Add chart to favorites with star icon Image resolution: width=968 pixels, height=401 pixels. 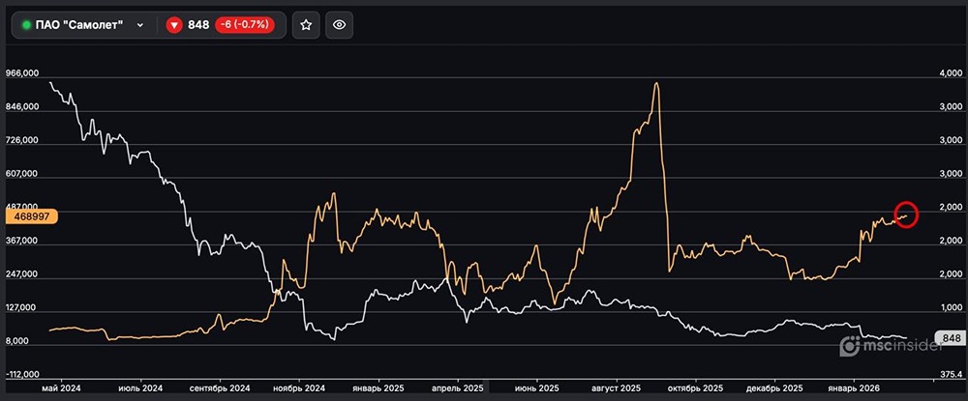[306, 25]
